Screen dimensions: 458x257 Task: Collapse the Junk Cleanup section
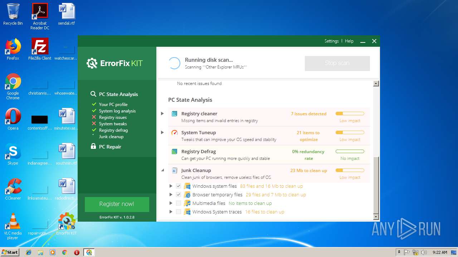click(x=162, y=170)
